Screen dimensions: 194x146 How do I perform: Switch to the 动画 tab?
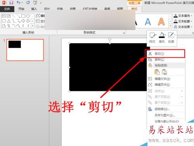point(73,9)
